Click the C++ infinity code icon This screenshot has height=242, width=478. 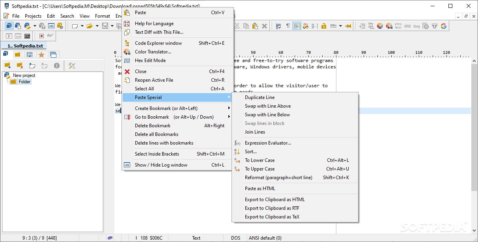(x=306, y=26)
